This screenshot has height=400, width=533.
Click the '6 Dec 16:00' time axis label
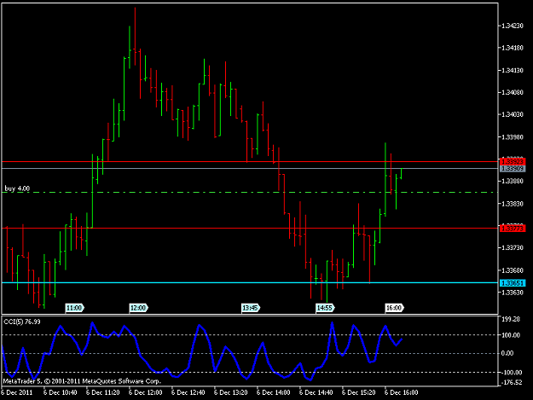(x=402, y=392)
